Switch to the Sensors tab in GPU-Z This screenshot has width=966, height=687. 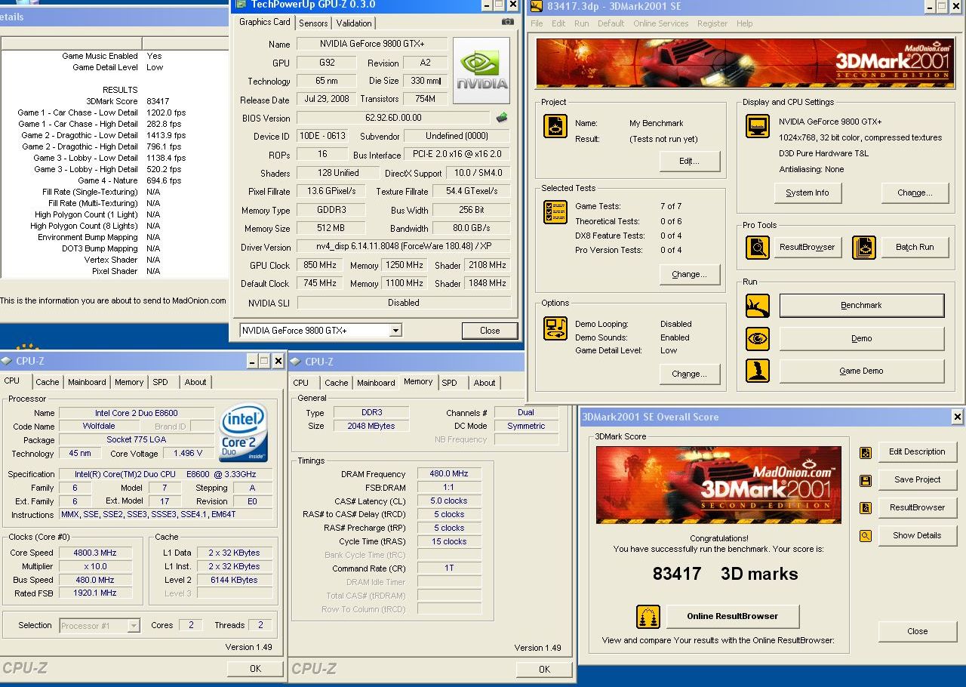[x=313, y=23]
